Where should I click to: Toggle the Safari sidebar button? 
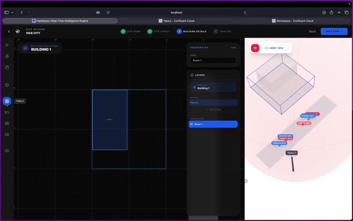(7, 12)
